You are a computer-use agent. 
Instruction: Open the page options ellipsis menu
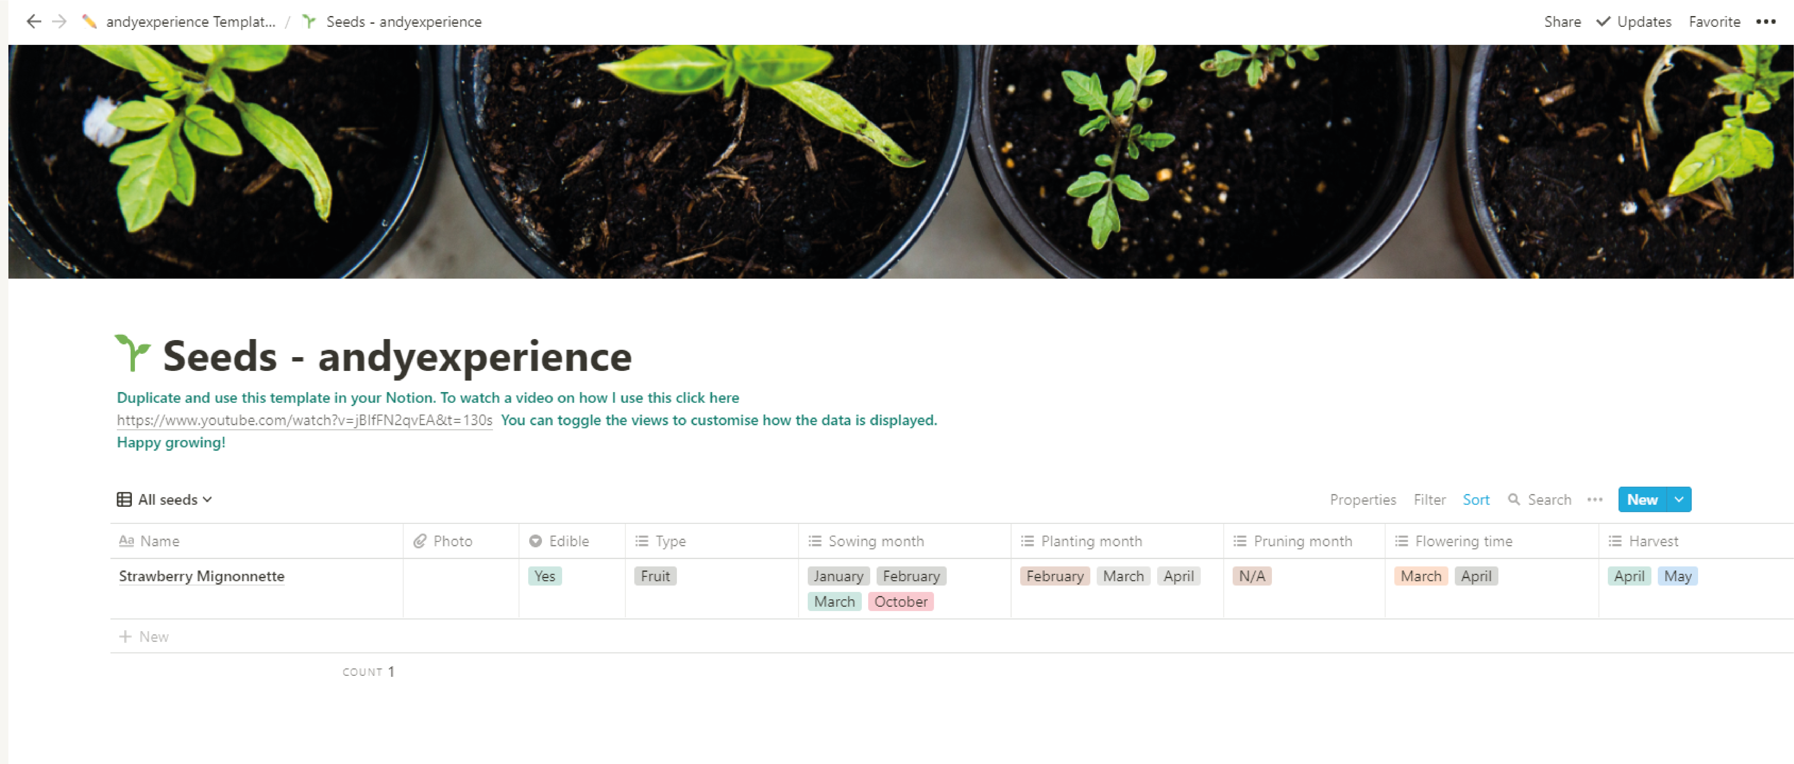(x=1765, y=22)
